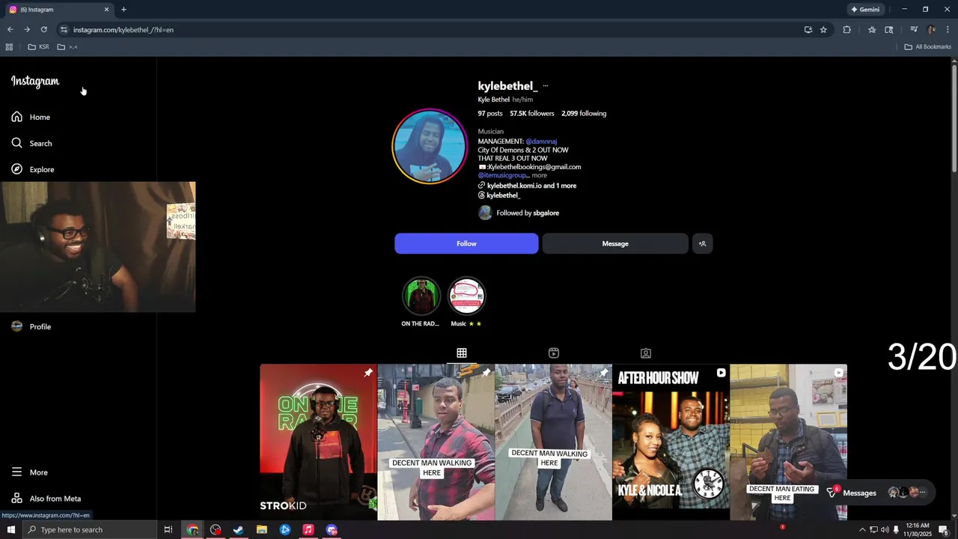Open the @damnnaj management link
The height and width of the screenshot is (539, 958).
click(x=541, y=141)
